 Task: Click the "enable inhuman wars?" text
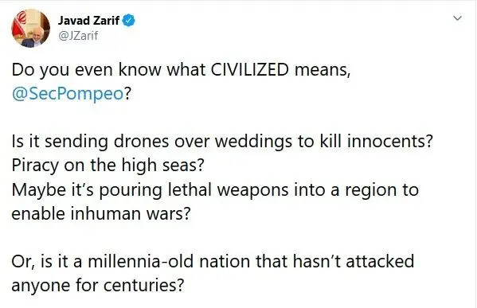pyautogui.click(x=101, y=213)
